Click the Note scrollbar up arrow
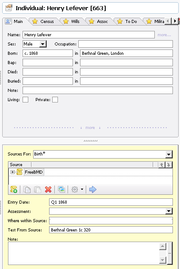 (163, 246)
